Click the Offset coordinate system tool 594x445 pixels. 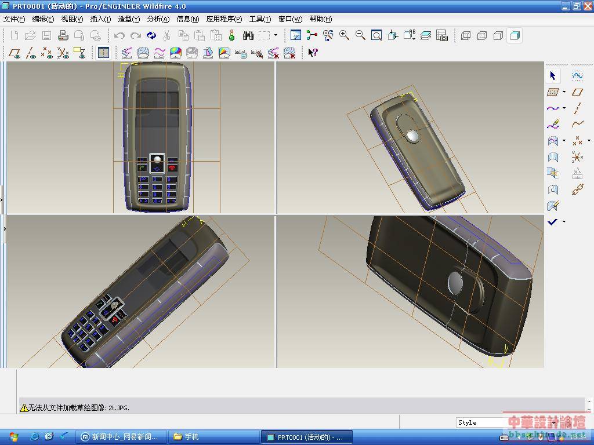(577, 157)
